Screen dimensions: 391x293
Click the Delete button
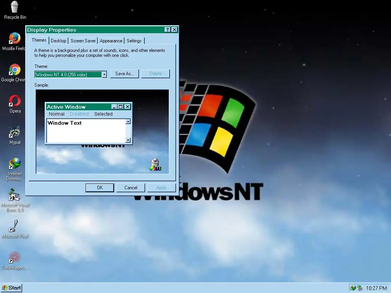[x=156, y=74]
